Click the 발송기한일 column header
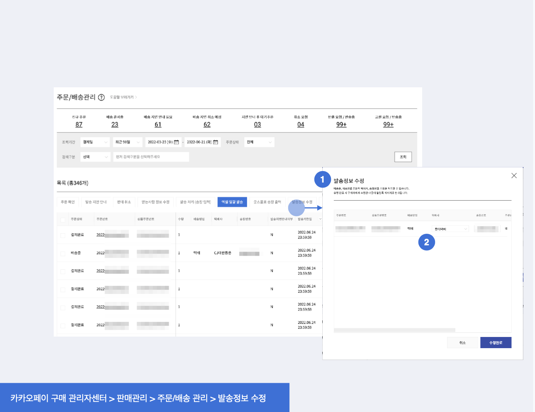The image size is (535, 412). click(305, 219)
